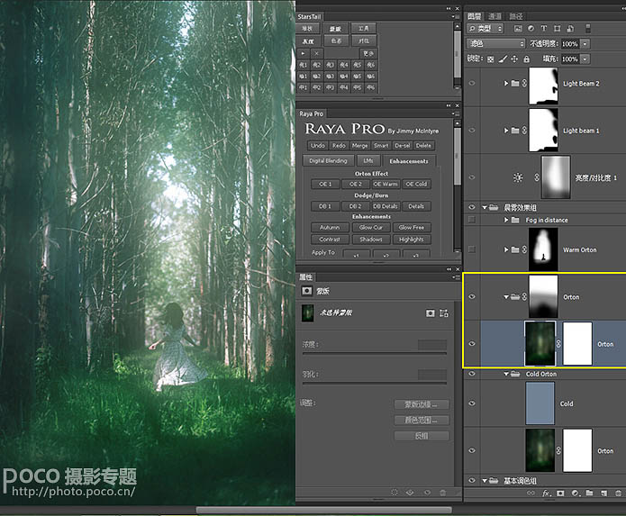This screenshot has height=516, width=626.
Task: Hide the Cold Orton group
Action: pos(472,374)
